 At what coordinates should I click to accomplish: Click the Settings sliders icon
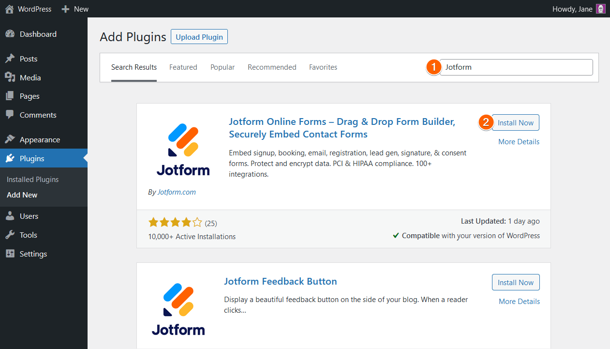(x=10, y=254)
